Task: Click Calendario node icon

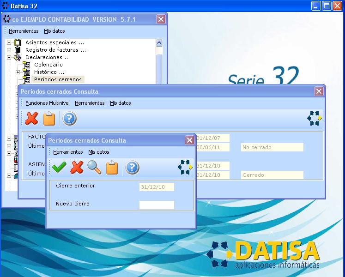Action: click(26, 65)
